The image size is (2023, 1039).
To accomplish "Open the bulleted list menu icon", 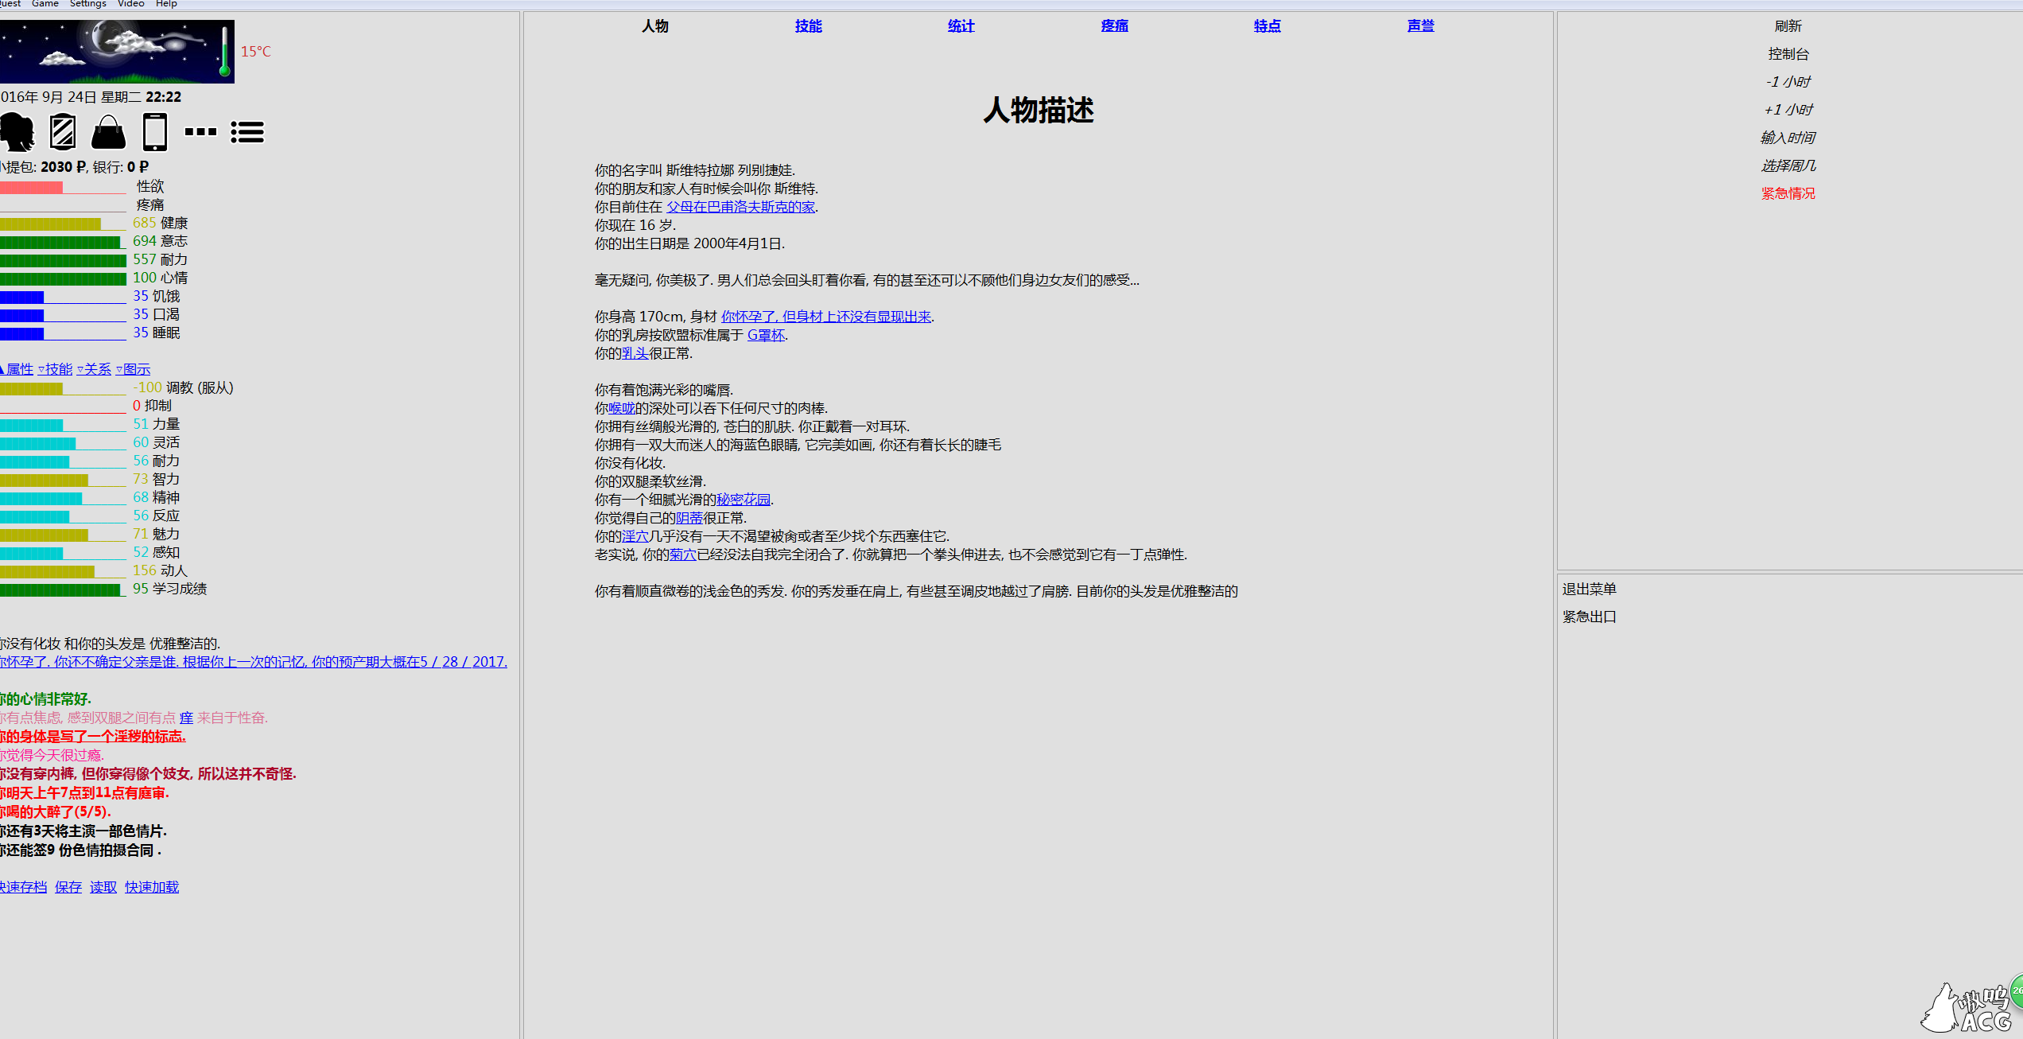I will pos(247,132).
